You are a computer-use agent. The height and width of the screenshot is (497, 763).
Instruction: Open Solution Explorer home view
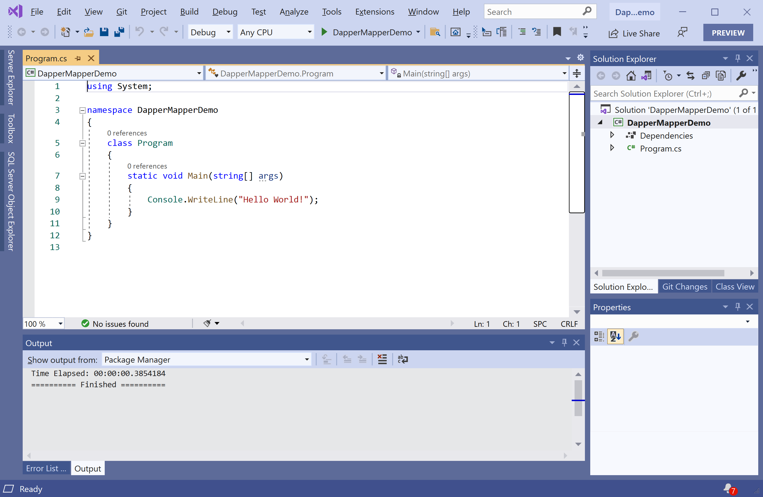(x=631, y=76)
